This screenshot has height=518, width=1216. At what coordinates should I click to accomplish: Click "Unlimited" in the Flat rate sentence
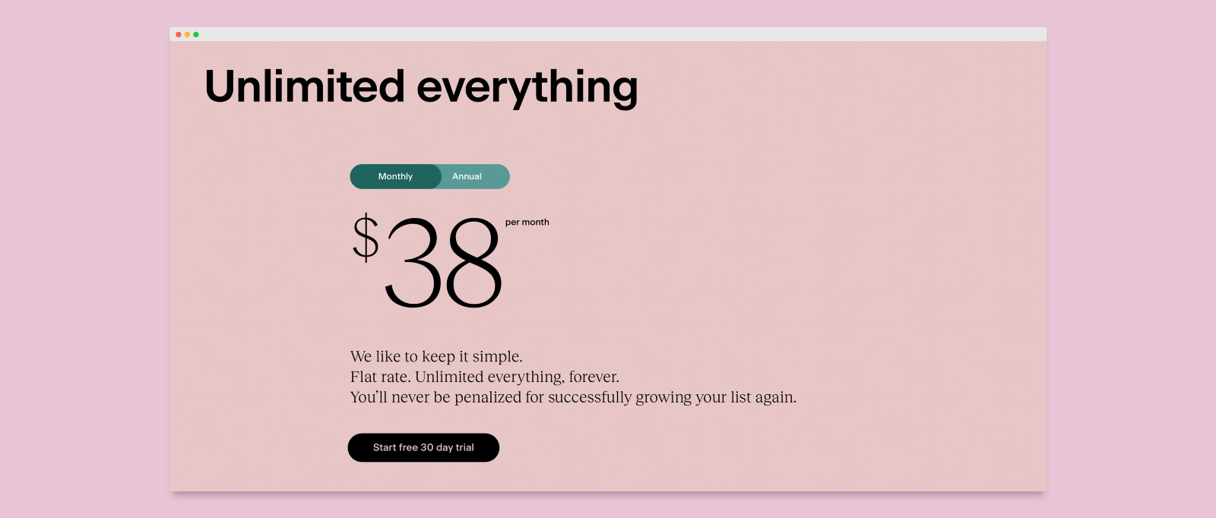tap(449, 377)
